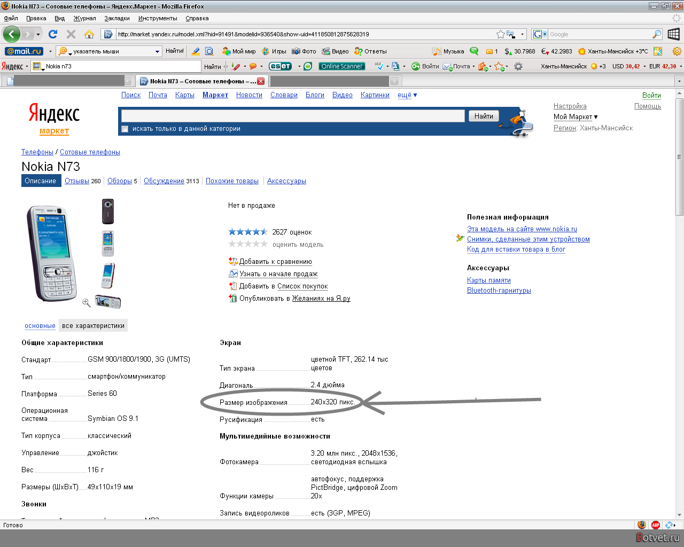Click the 'Добавить к сравнению' link
Image resolution: width=684 pixels, height=547 pixels.
[x=275, y=262]
